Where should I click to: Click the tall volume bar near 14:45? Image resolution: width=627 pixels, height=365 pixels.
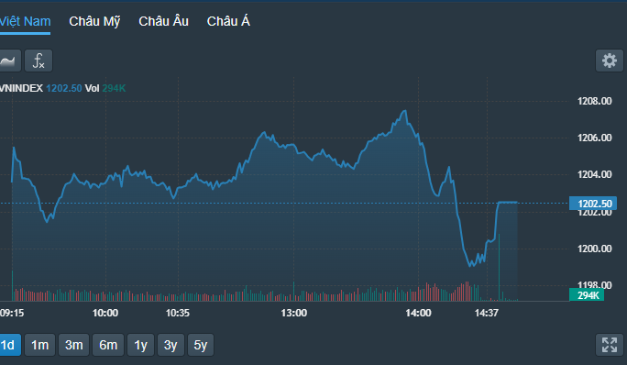[499, 267]
